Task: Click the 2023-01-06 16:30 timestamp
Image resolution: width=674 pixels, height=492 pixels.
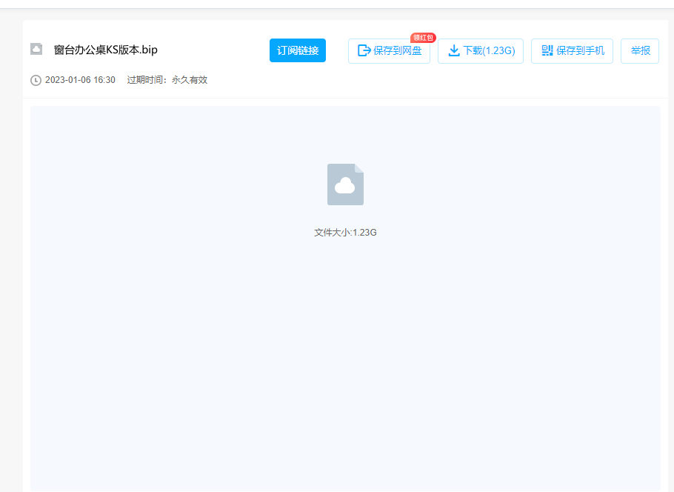Action: [x=79, y=79]
